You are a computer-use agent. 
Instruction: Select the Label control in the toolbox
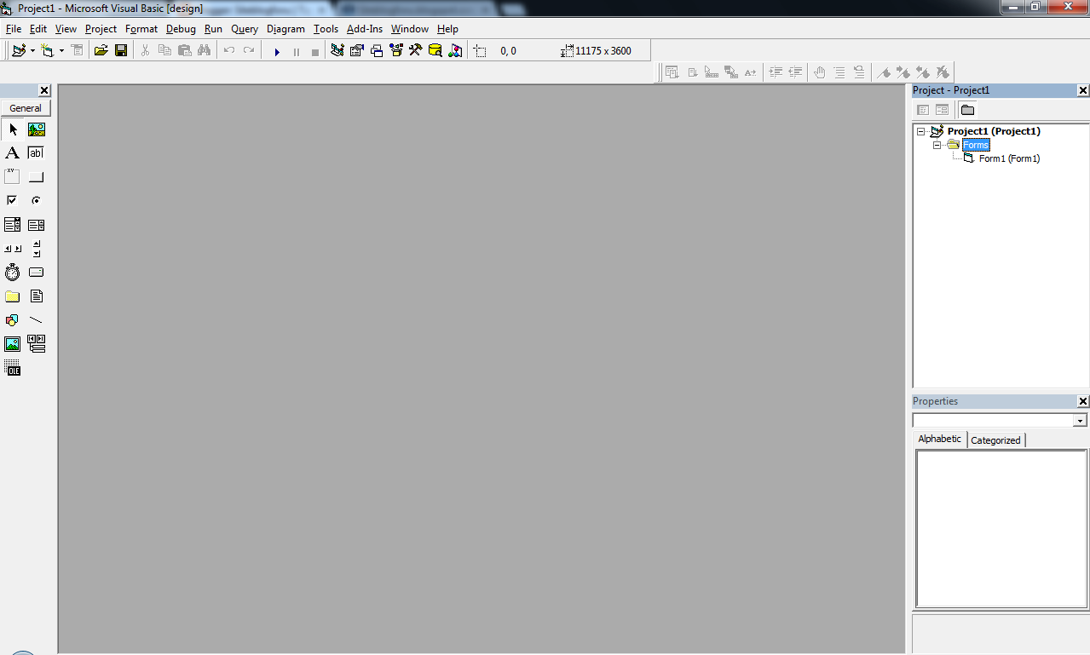pyautogui.click(x=12, y=152)
